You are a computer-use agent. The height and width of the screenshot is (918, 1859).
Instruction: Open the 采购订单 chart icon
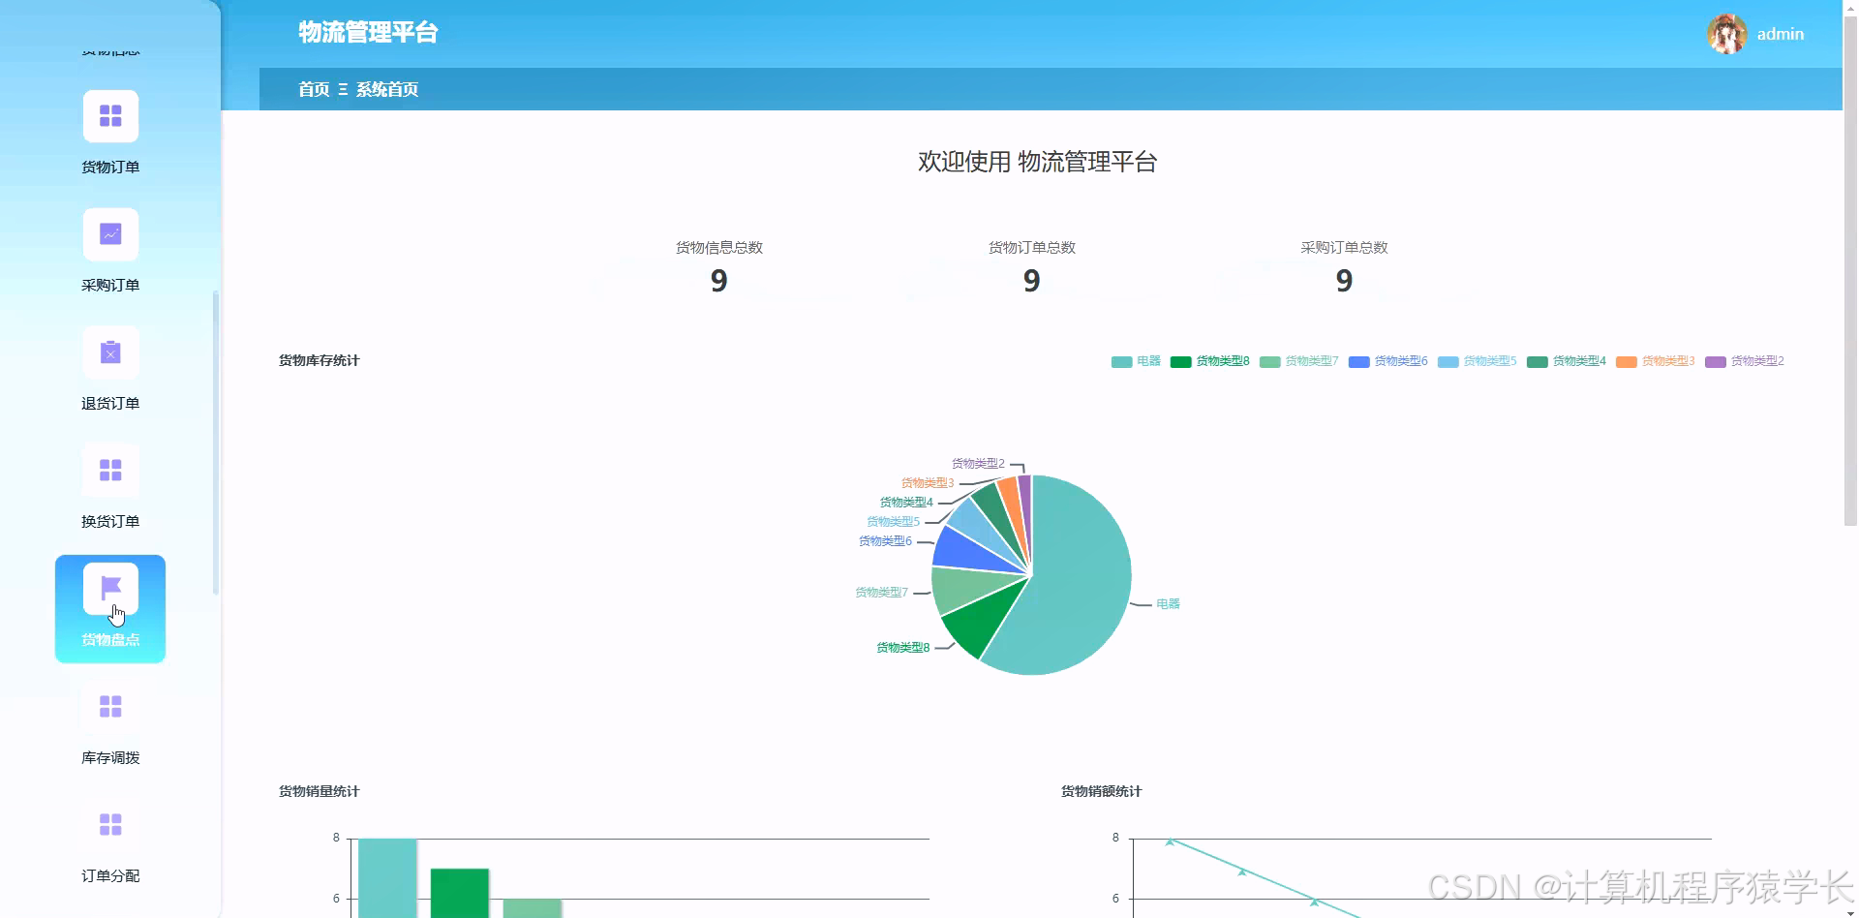110,234
